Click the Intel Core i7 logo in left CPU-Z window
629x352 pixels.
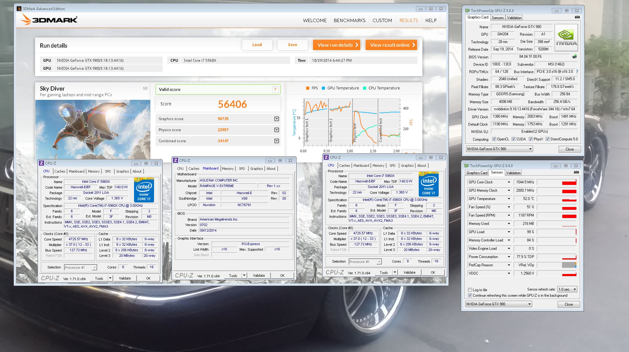144,190
